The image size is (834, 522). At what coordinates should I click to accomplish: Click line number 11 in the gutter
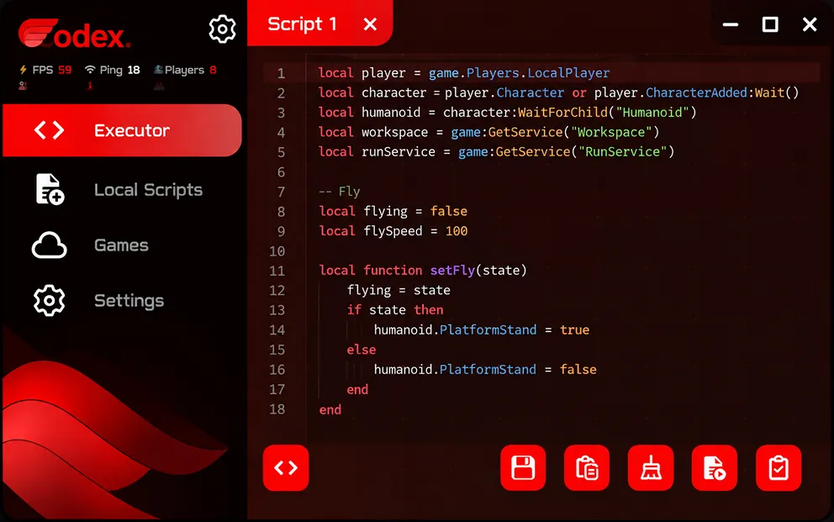(277, 272)
